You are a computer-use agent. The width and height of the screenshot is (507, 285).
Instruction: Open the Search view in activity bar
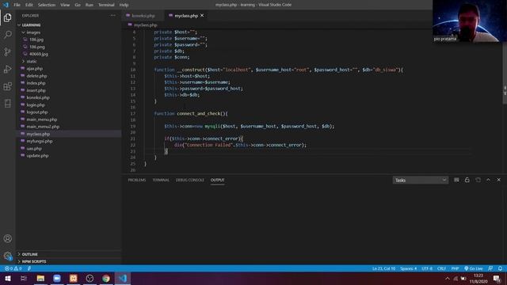(x=7, y=34)
